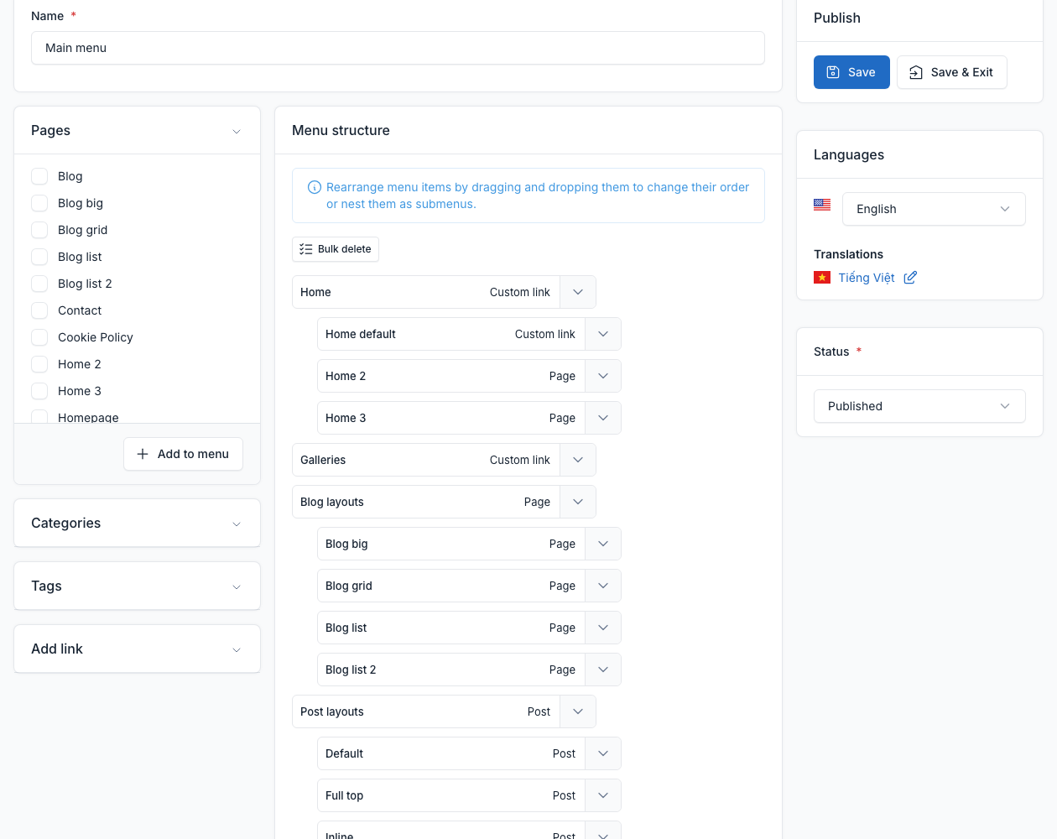Expand the Categories panel
This screenshot has width=1057, height=839.
[237, 524]
